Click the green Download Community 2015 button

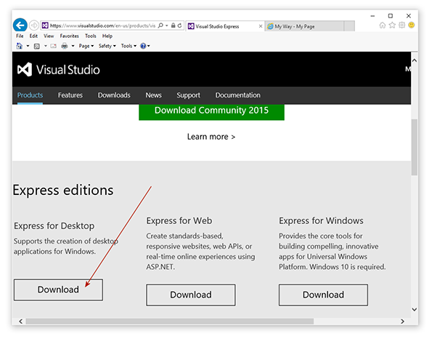point(211,112)
